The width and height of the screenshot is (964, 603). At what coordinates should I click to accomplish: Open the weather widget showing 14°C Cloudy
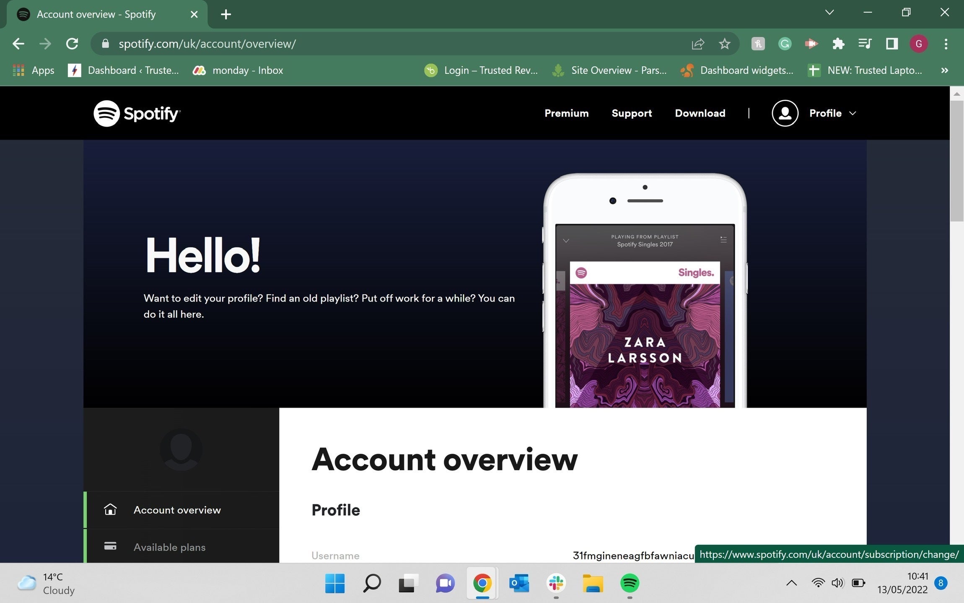click(x=46, y=583)
